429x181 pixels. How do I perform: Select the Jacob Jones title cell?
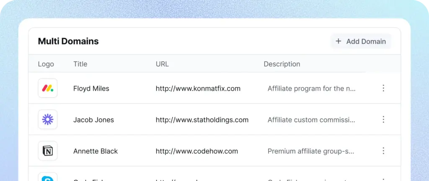point(93,120)
